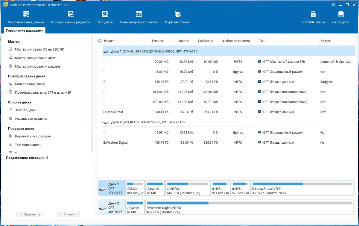Sort by the Свободно column header
Image resolution: width=359 pixels, height=226 pixels.
pyautogui.click(x=206, y=41)
